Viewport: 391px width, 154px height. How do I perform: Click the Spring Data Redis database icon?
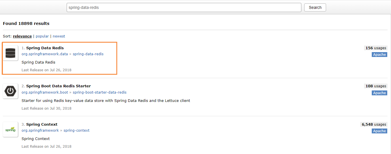point(10,53)
